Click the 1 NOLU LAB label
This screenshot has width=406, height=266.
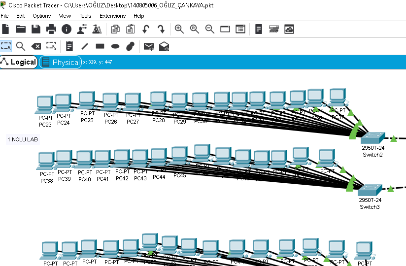[x=23, y=139]
